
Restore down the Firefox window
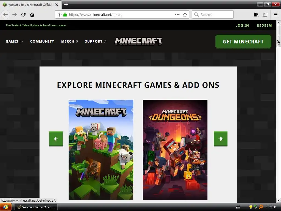pyautogui.click(x=268, y=4)
